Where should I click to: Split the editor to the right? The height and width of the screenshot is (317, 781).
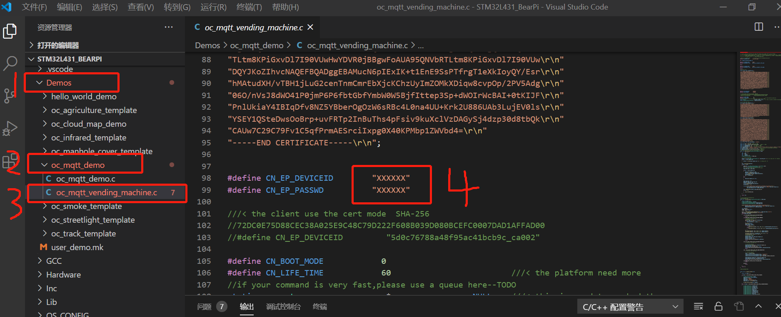tap(759, 27)
